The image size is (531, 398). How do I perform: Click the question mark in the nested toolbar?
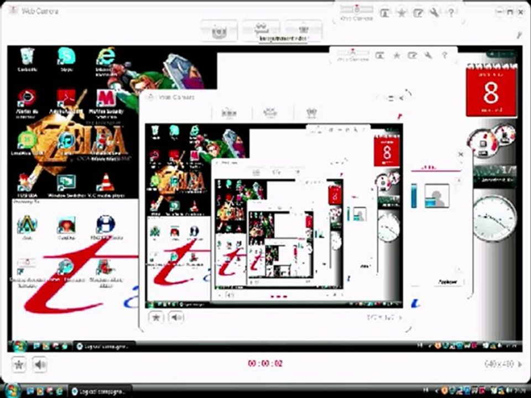444,55
